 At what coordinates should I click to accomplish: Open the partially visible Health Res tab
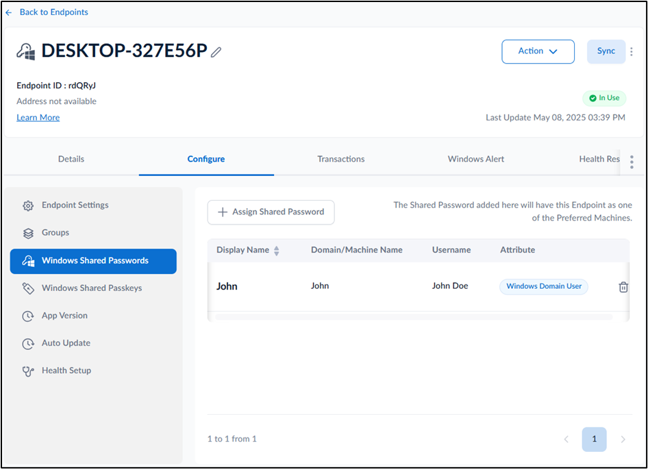[x=599, y=159]
